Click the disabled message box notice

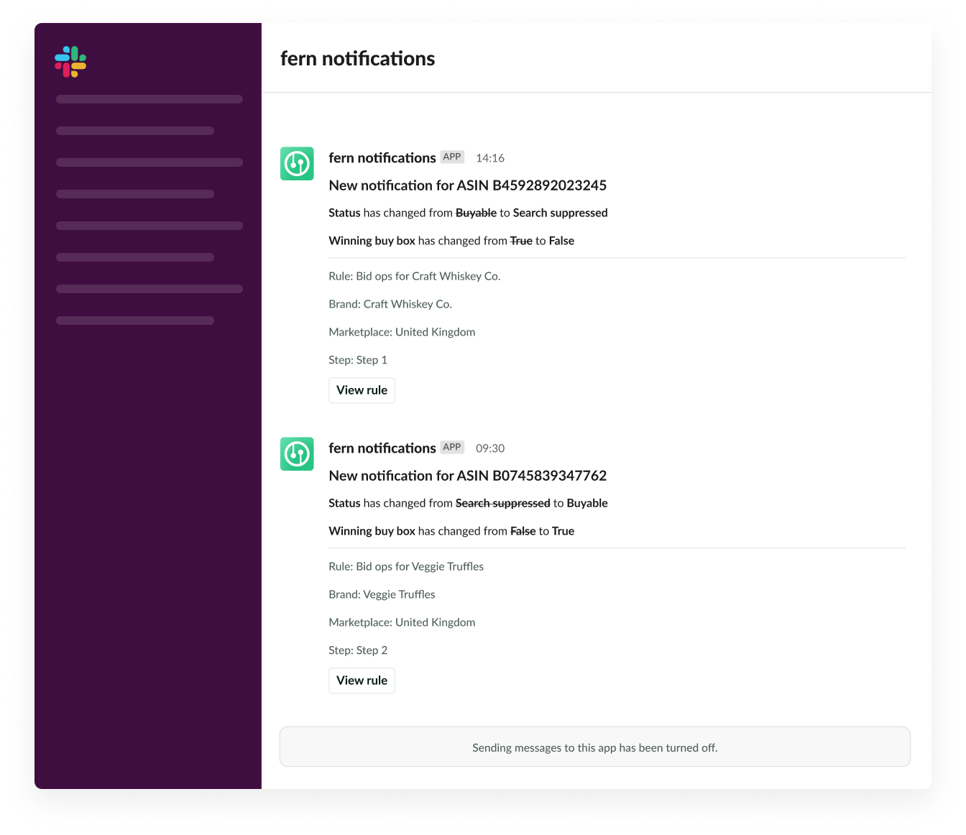595,747
